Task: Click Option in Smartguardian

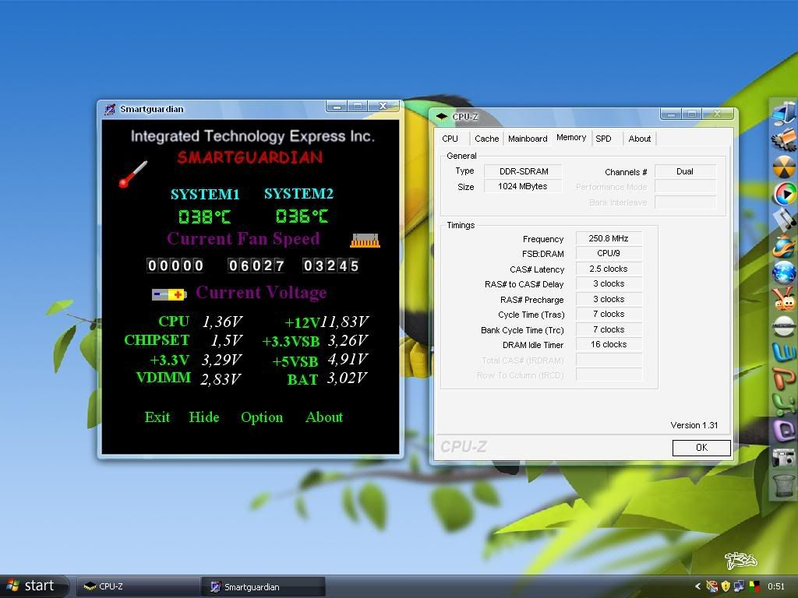Action: (262, 417)
